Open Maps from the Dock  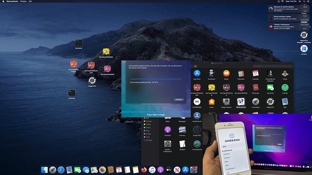[94, 170]
